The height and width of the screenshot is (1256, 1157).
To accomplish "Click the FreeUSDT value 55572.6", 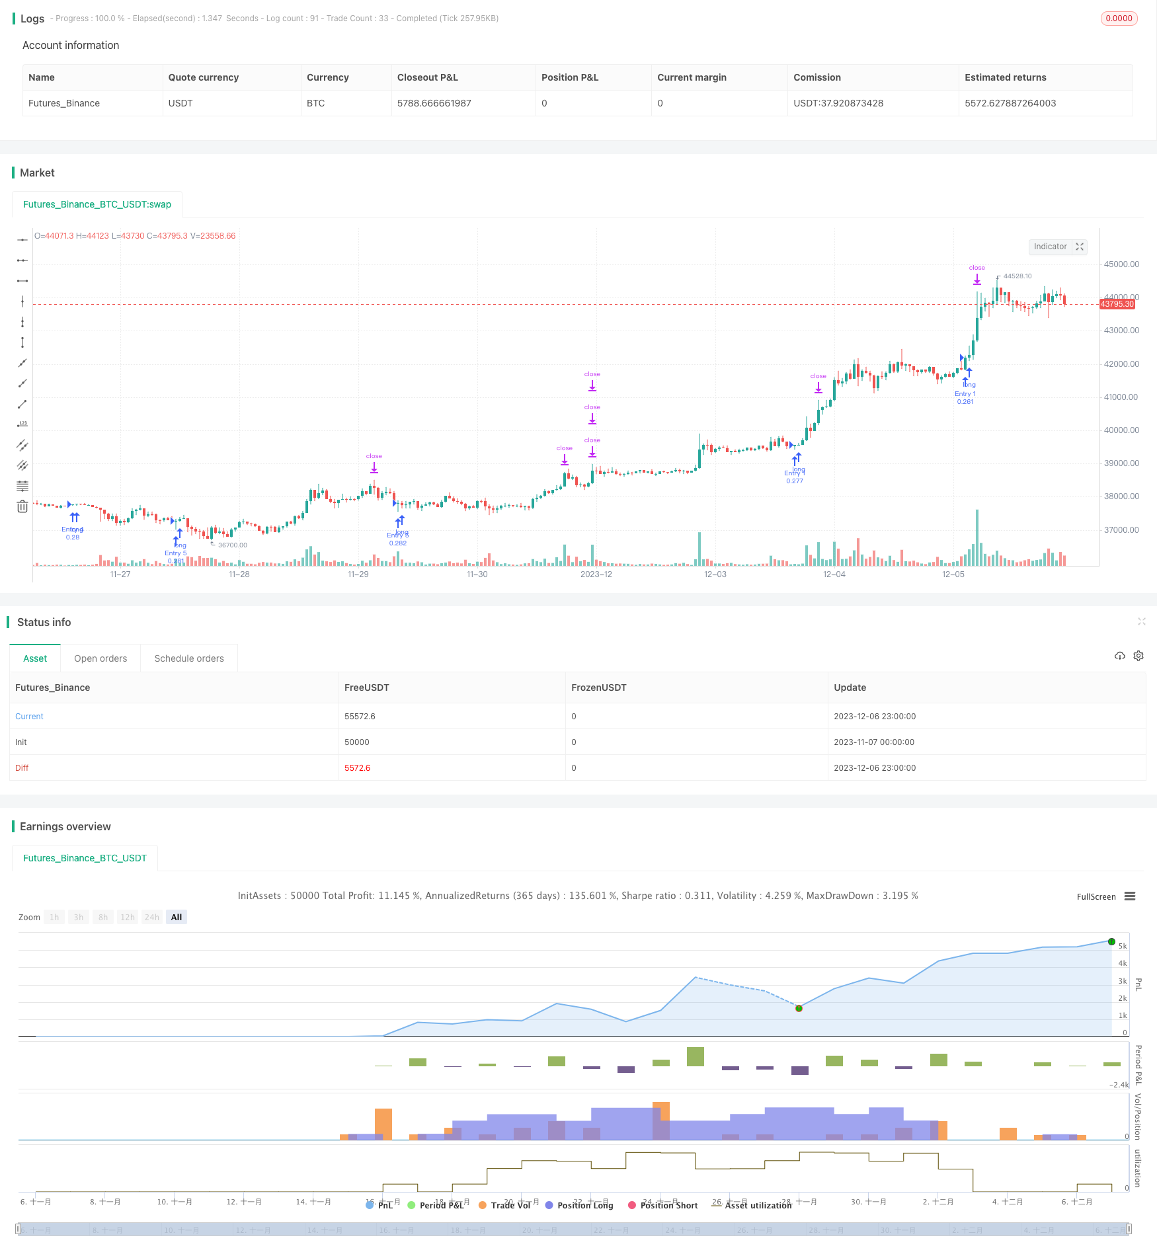I will [x=360, y=717].
